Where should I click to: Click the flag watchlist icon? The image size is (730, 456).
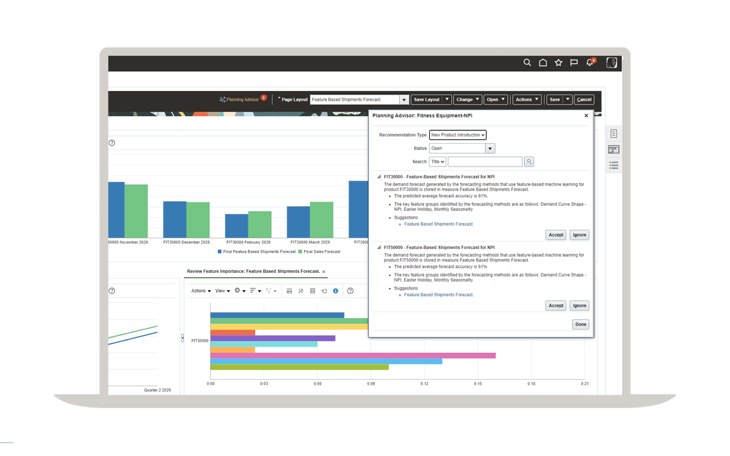[x=574, y=63]
